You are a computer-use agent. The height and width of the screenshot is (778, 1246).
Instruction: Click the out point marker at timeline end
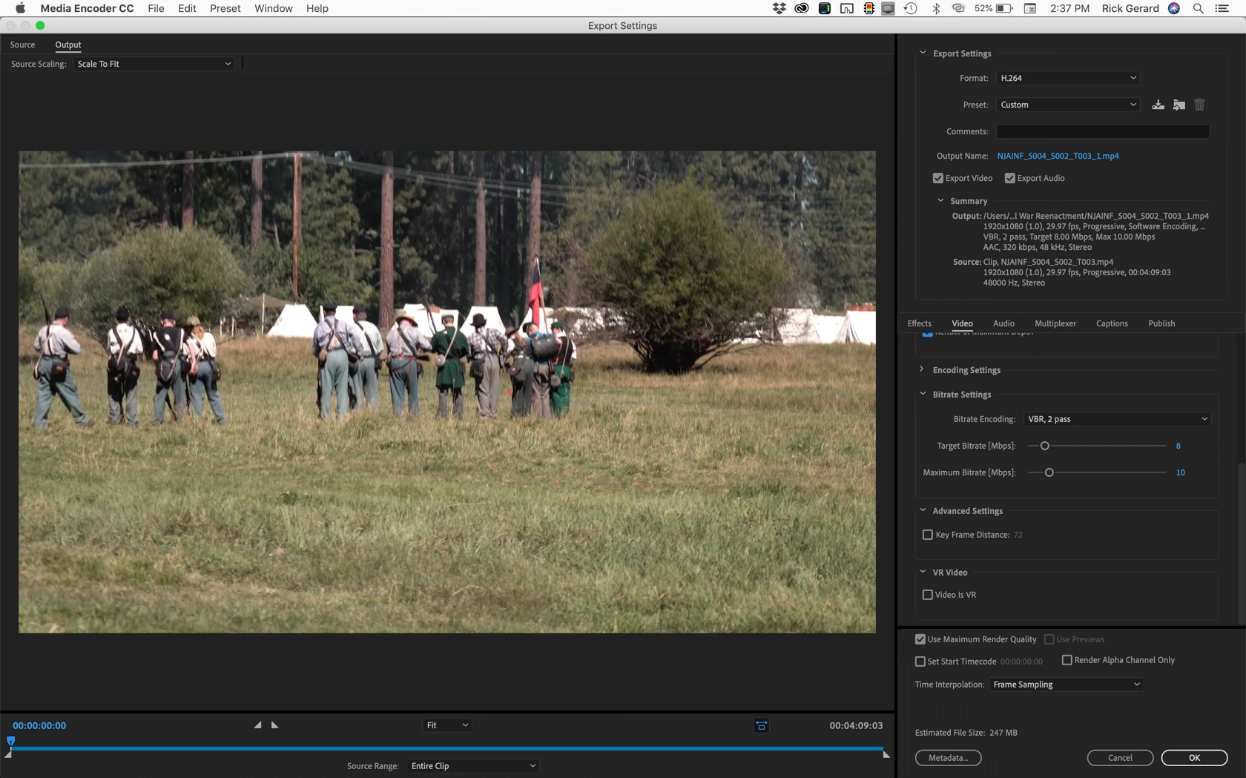coord(886,754)
